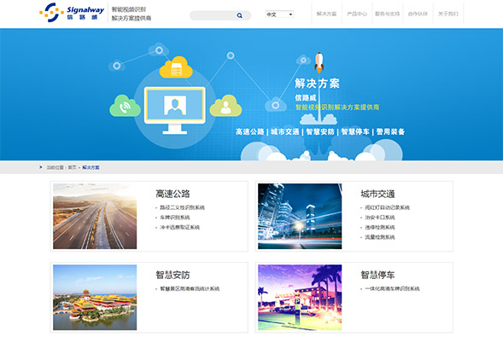Click the breadcrumb arrow icon
The width and height of the screenshot is (503, 337).
pos(41,167)
